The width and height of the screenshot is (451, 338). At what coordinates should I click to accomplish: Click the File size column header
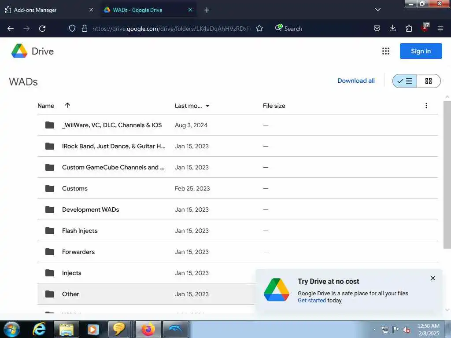(274, 106)
